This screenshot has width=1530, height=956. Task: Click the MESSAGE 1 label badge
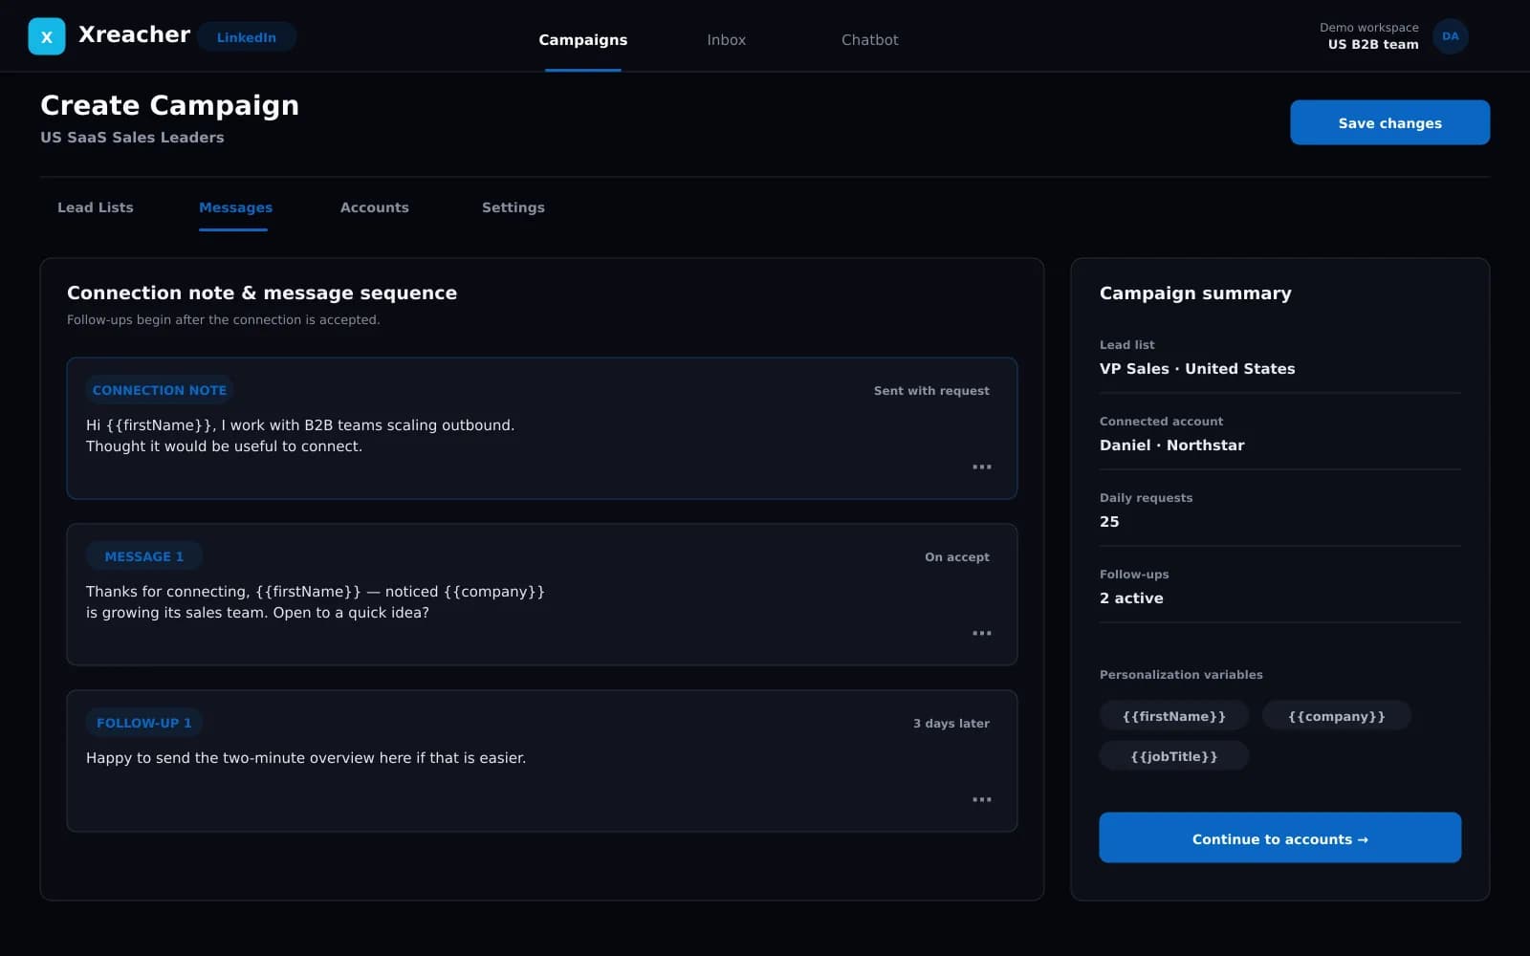144,556
